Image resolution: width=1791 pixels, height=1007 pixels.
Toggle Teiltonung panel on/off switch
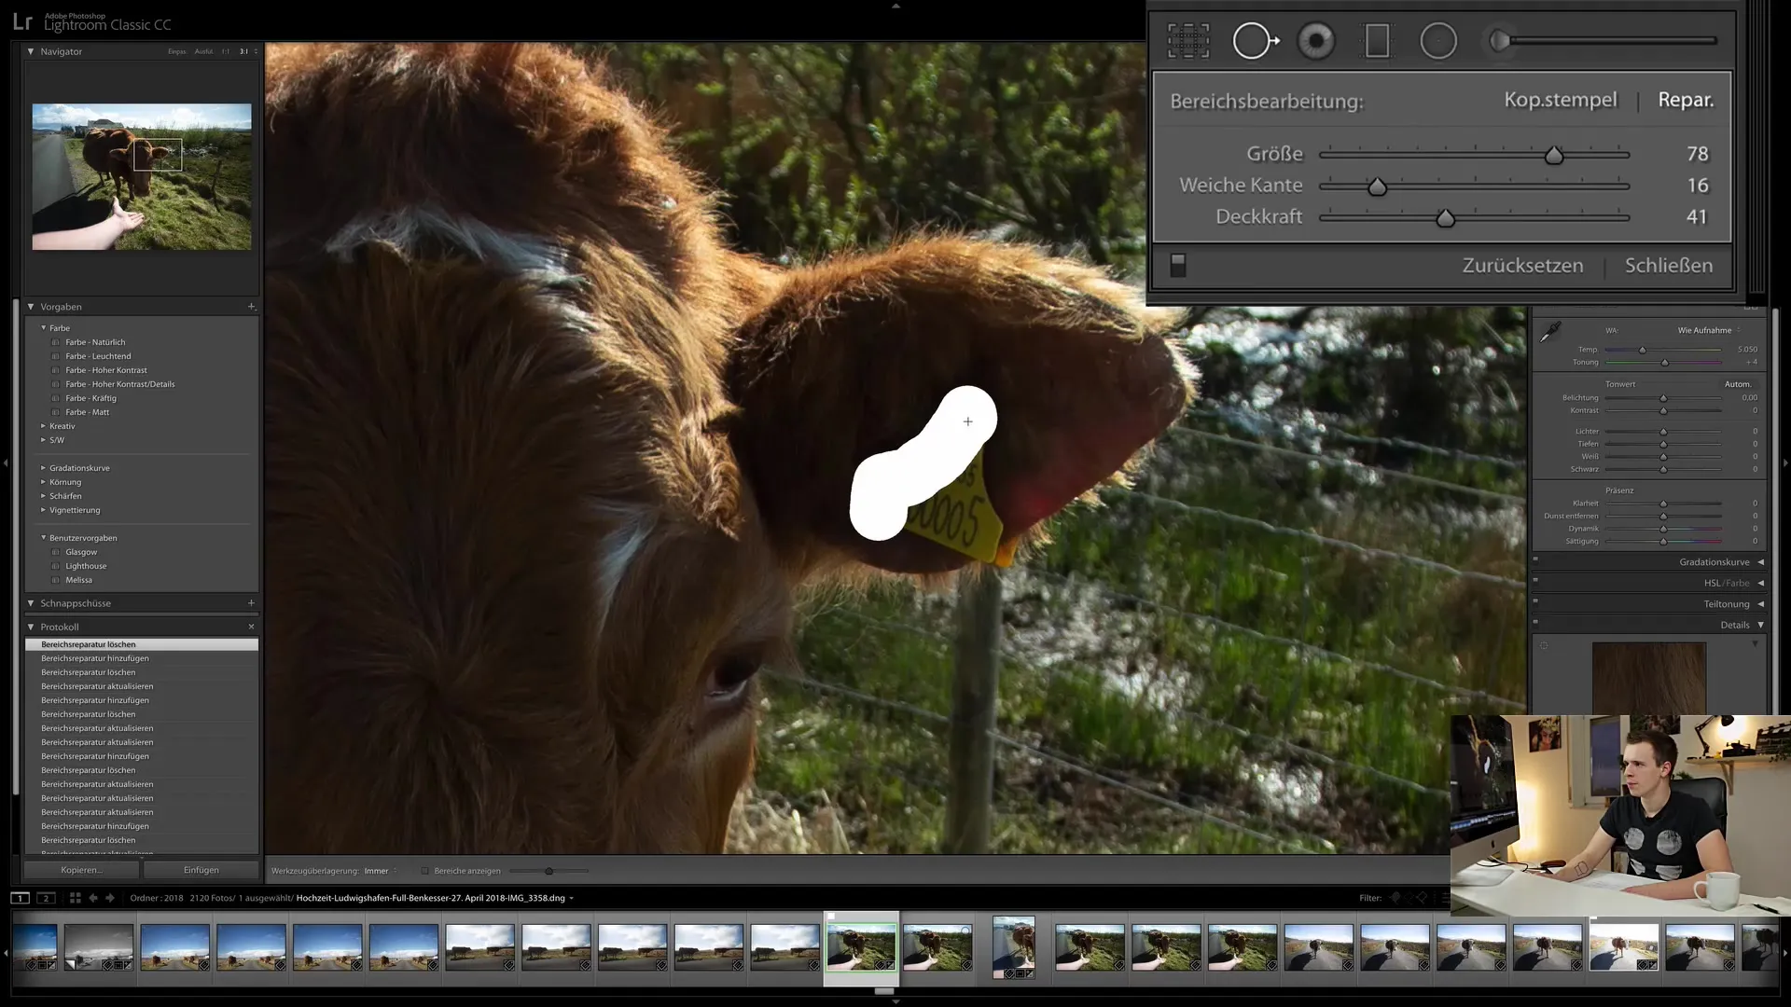click(x=1535, y=601)
